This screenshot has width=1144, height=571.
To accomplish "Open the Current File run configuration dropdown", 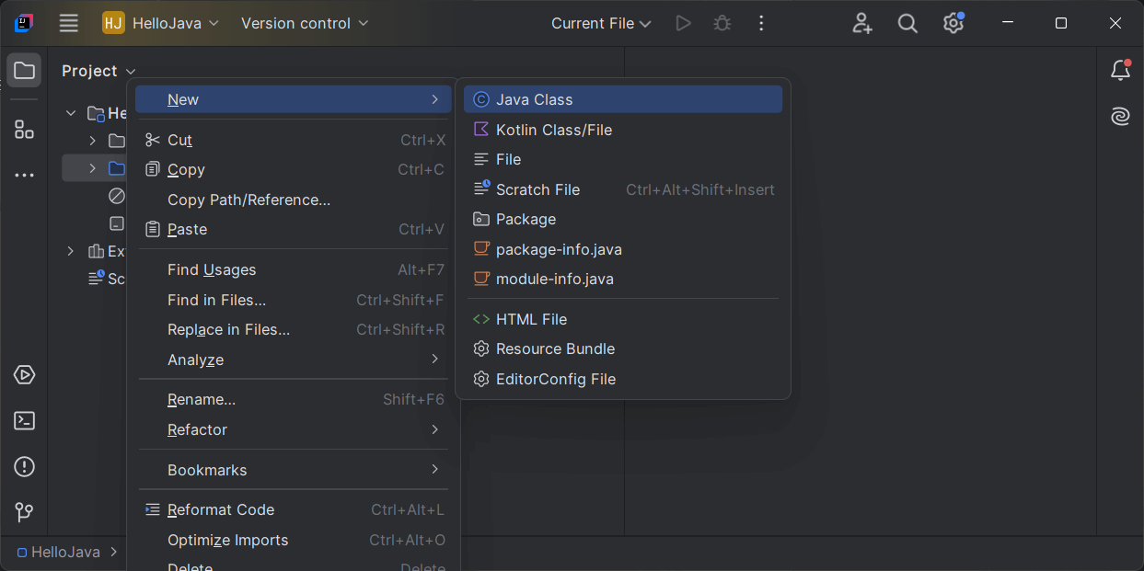I will pos(601,23).
